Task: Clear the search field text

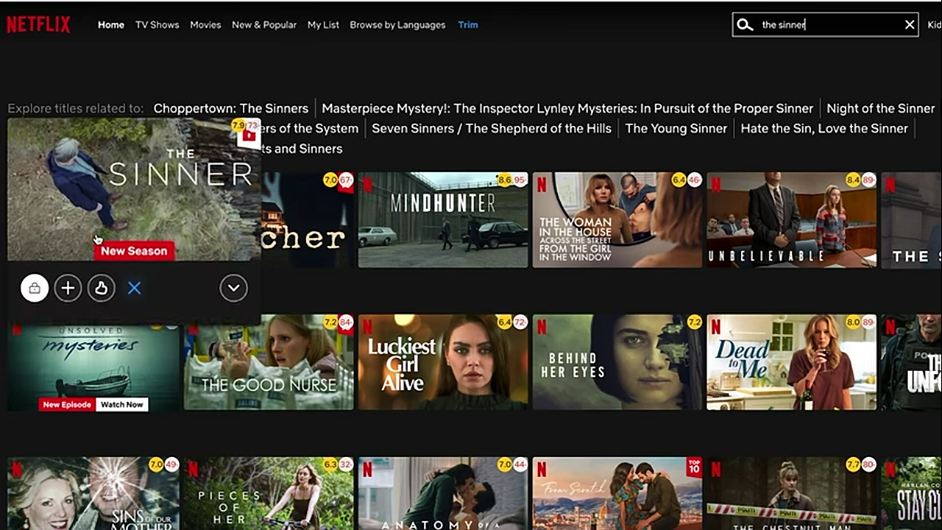Action: click(x=910, y=25)
